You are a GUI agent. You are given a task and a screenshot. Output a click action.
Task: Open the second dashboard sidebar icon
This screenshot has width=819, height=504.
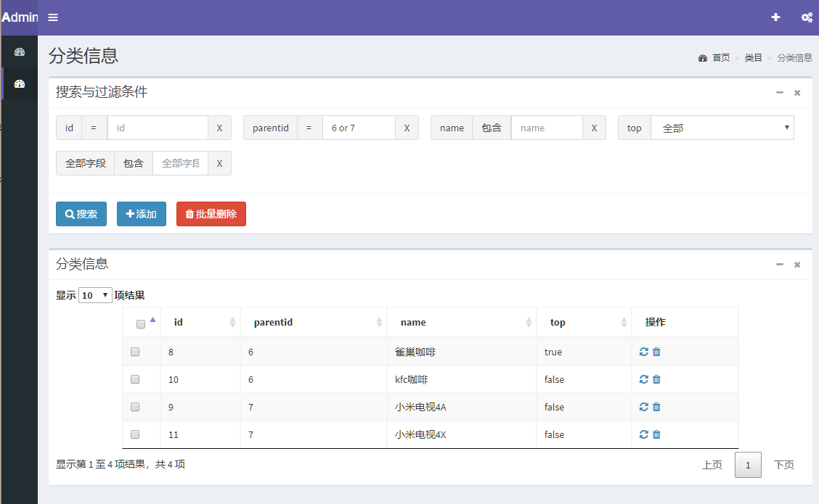[x=20, y=83]
